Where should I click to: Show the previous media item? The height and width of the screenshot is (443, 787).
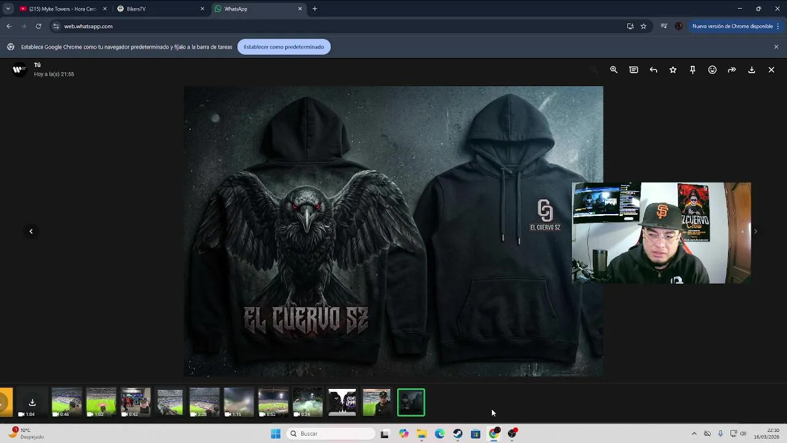tap(31, 231)
